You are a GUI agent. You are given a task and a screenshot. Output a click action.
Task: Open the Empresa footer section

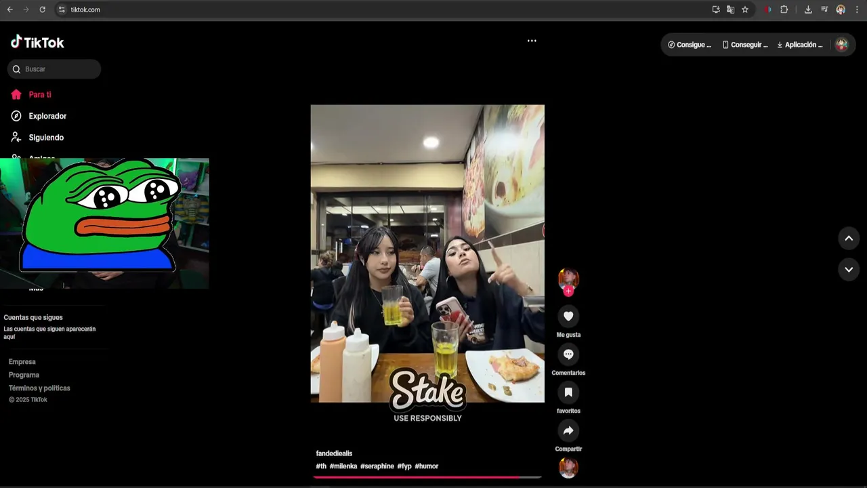22,362
